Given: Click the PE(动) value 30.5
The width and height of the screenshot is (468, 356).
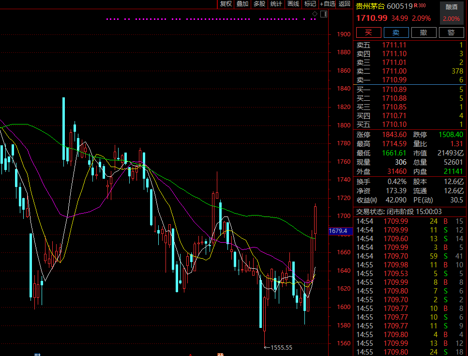Looking at the screenshot, I should 457,200.
